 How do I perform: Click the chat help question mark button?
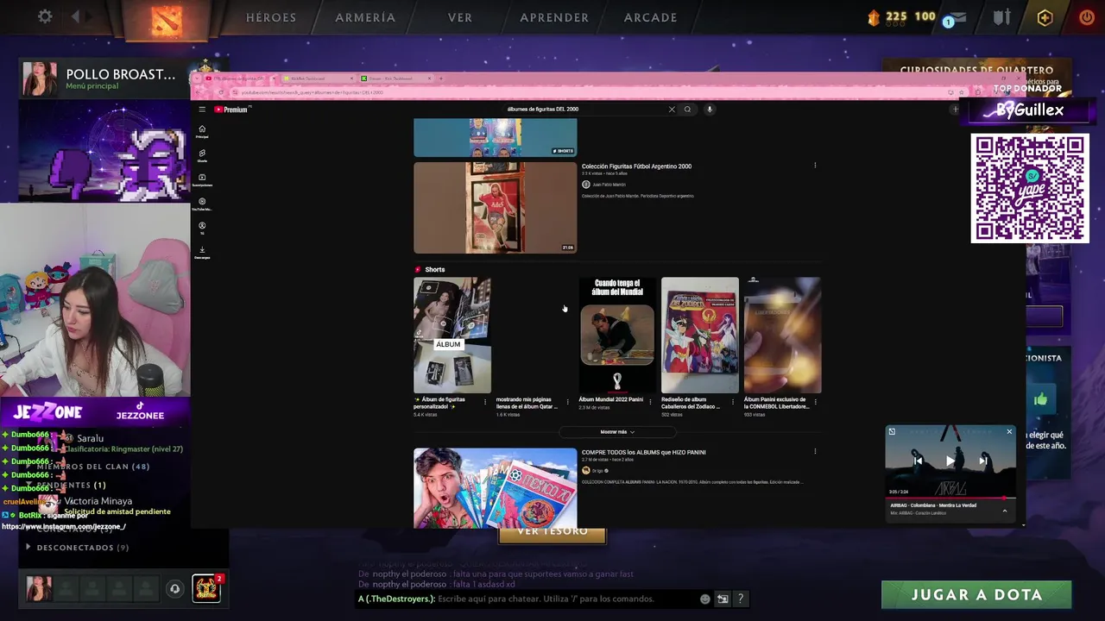point(740,599)
